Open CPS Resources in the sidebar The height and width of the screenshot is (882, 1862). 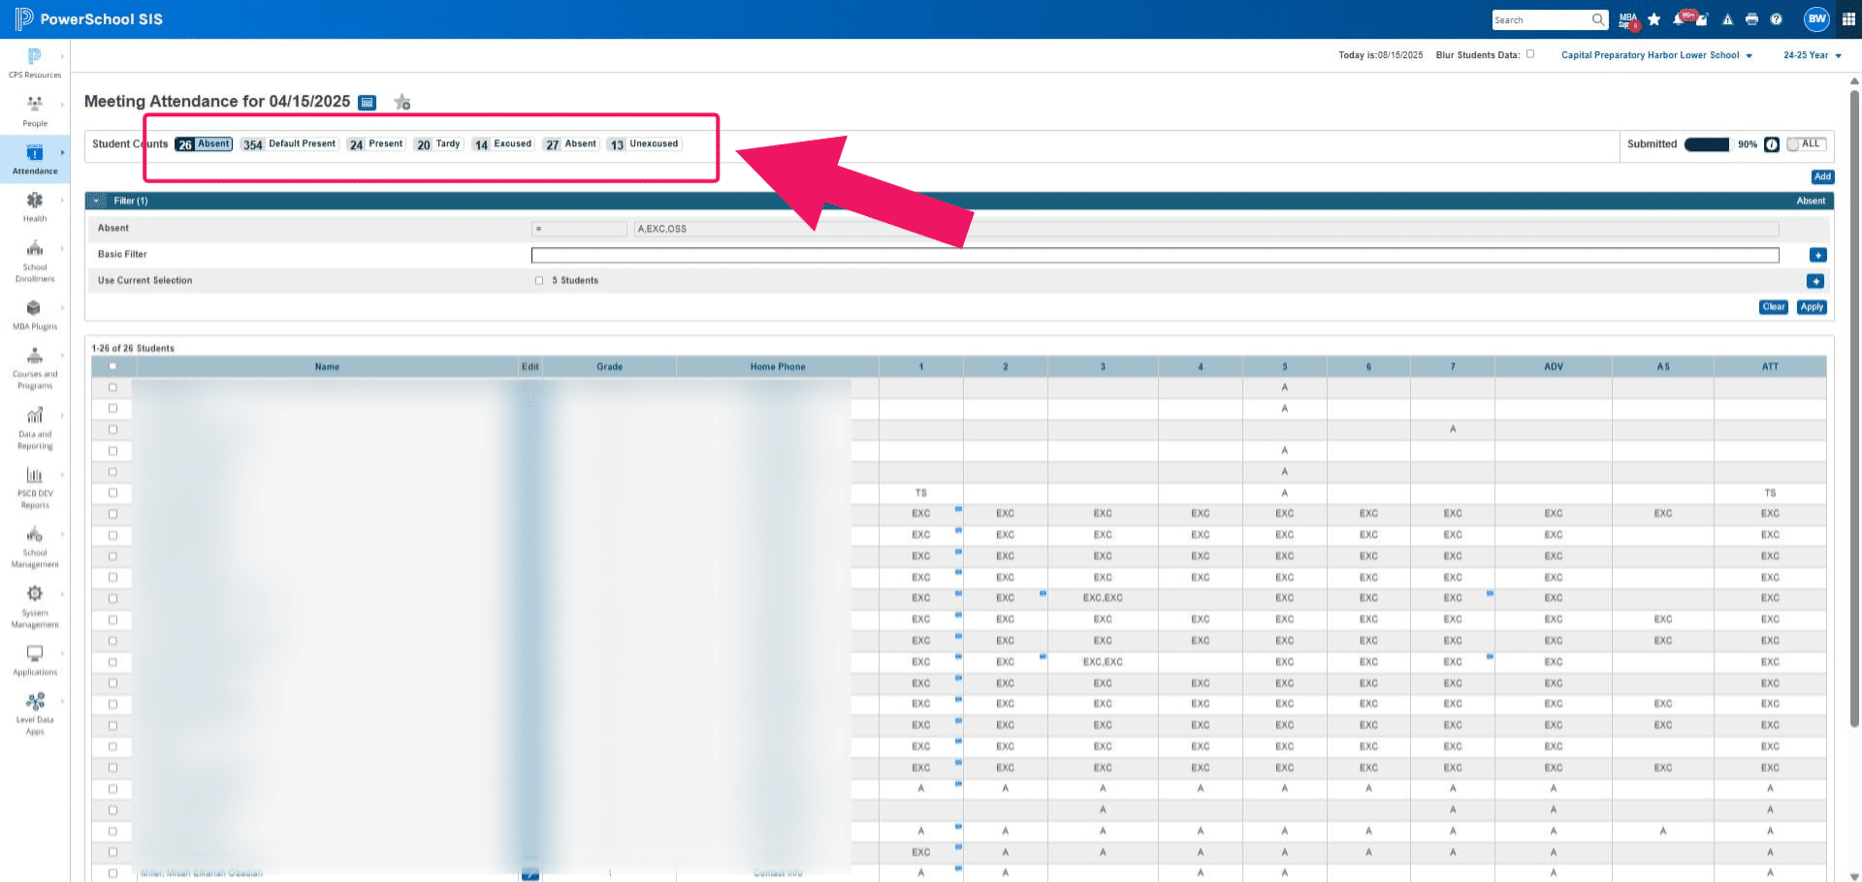(x=35, y=63)
